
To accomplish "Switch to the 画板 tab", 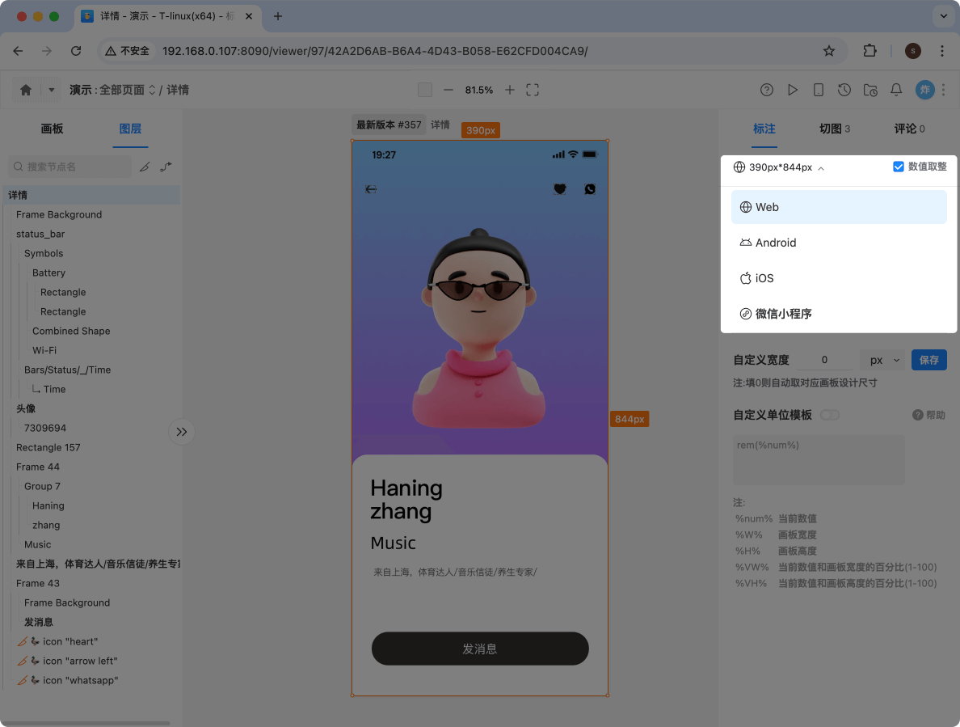I will 52,129.
